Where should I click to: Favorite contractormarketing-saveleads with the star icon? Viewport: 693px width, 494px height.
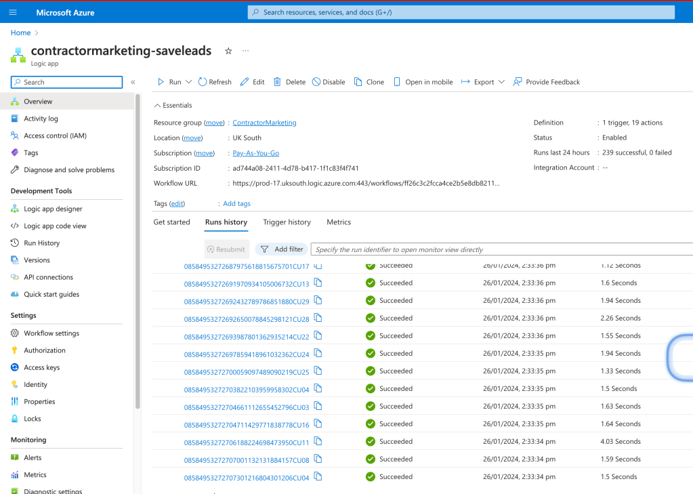228,51
